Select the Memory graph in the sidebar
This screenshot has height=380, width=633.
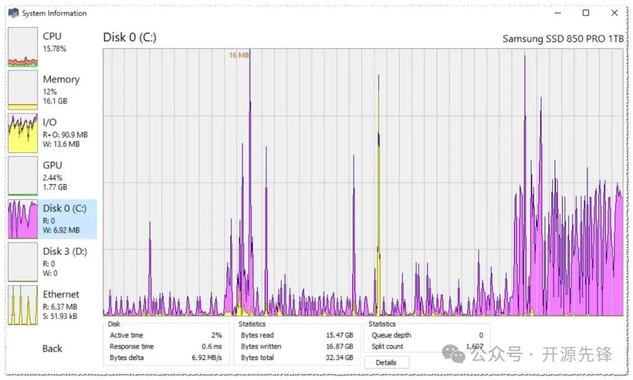coord(52,90)
